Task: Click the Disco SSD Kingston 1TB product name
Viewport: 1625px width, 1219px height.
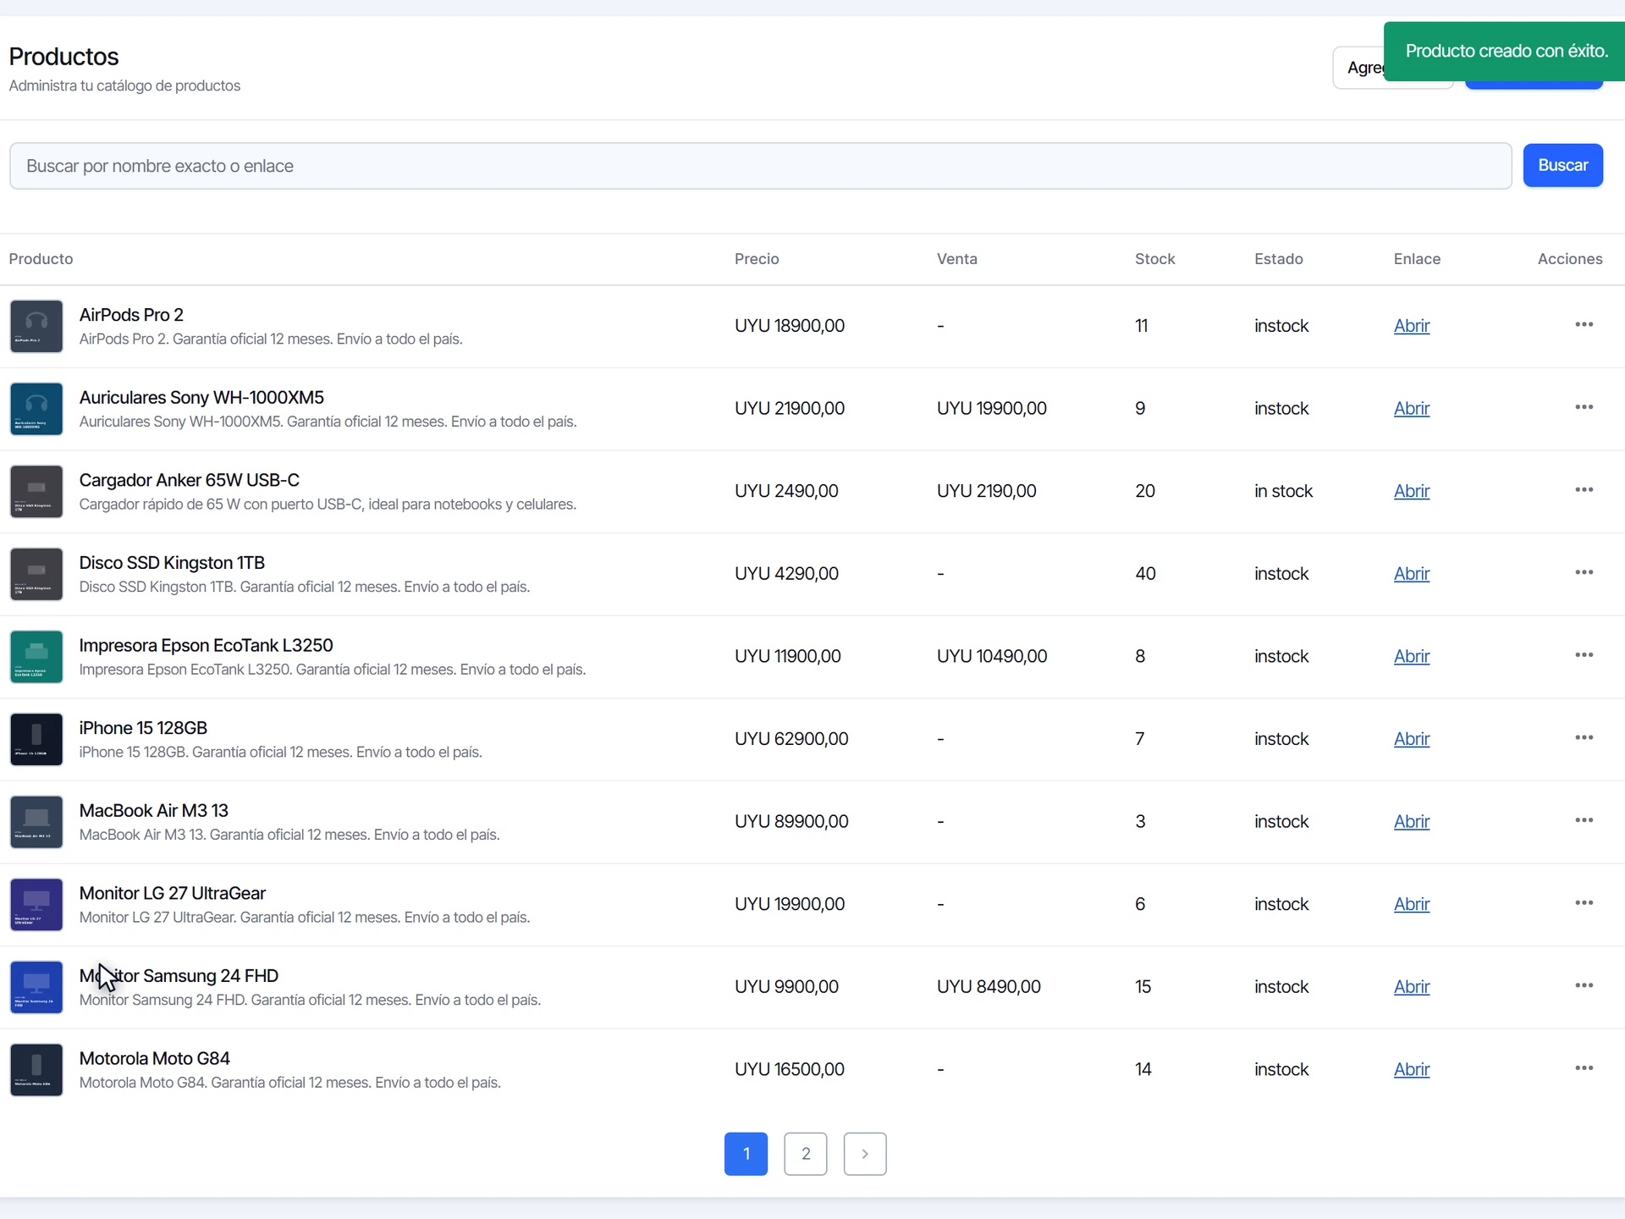Action: (x=172, y=563)
